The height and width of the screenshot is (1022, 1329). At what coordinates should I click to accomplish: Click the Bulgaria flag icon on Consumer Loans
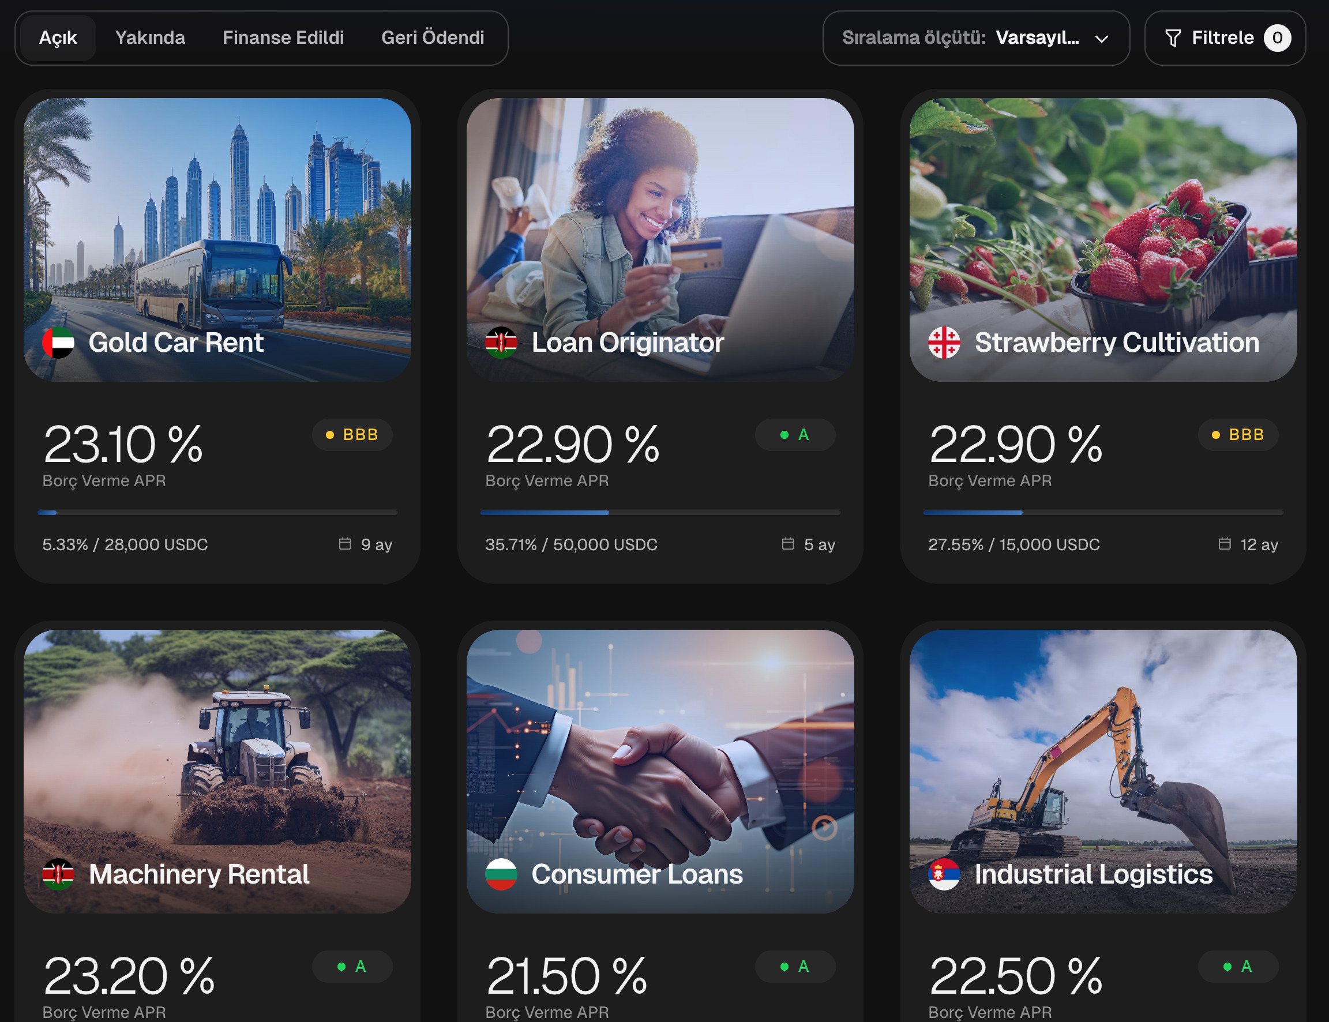coord(501,874)
